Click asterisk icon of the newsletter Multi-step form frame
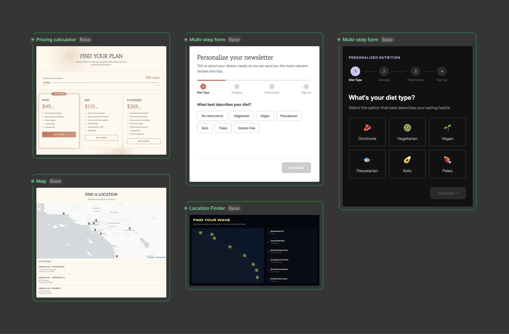Viewport: 509px width, 334px height. tap(186, 40)
